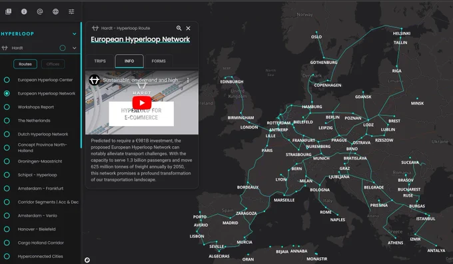Screen dimensions: 453x264
Task: Click the PARIS label on map
Action: tap(267, 151)
